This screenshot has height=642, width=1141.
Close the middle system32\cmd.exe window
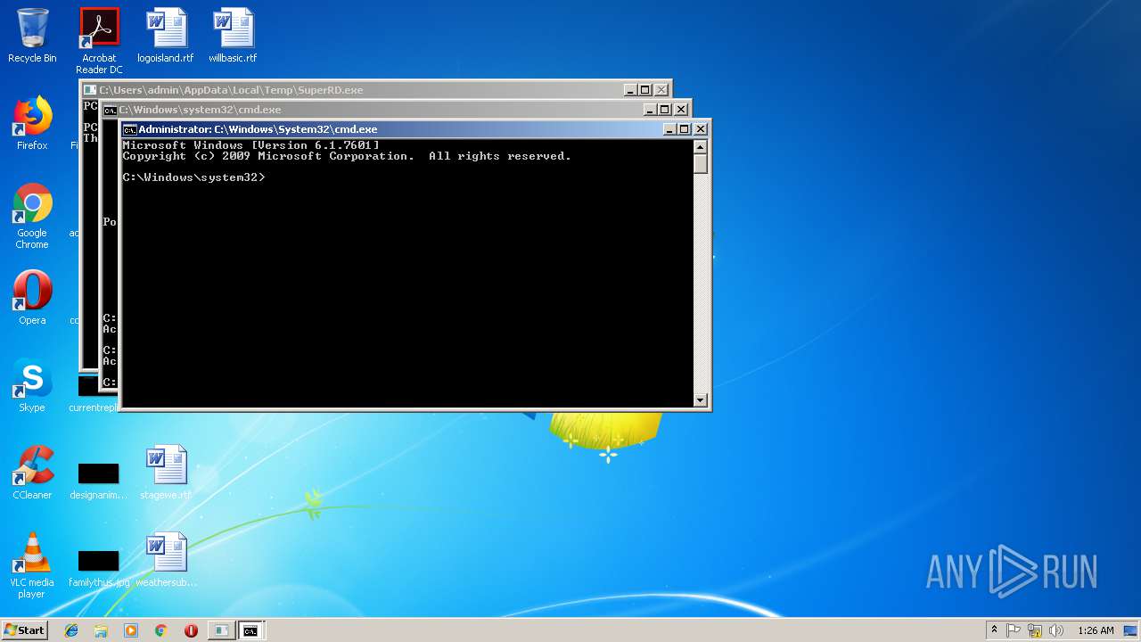pos(681,110)
